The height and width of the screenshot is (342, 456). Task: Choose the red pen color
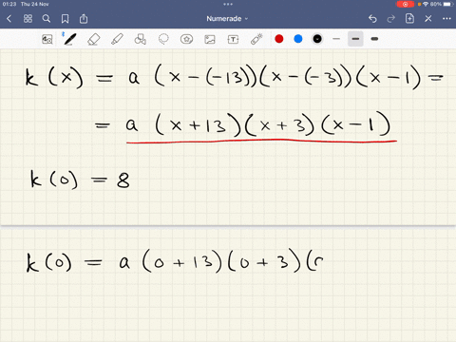point(279,39)
